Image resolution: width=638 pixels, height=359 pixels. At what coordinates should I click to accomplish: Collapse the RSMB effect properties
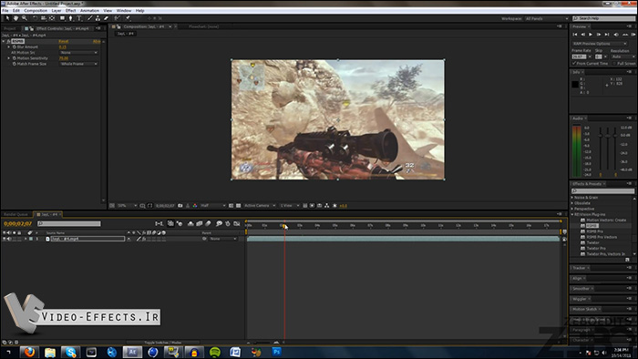pyautogui.click(x=4, y=42)
